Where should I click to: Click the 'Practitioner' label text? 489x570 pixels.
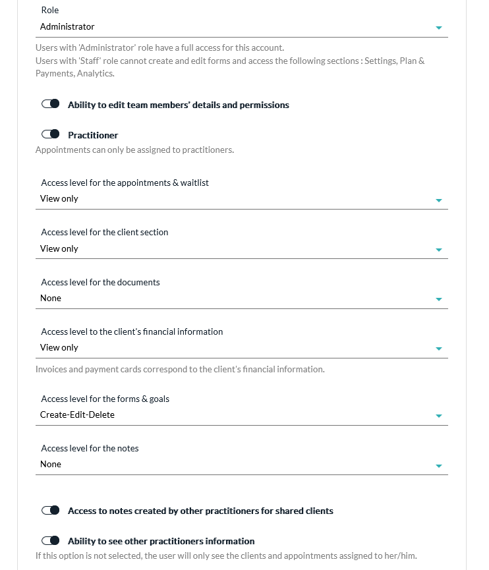click(93, 135)
